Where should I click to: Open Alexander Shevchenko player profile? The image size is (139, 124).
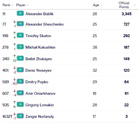pos(45,24)
